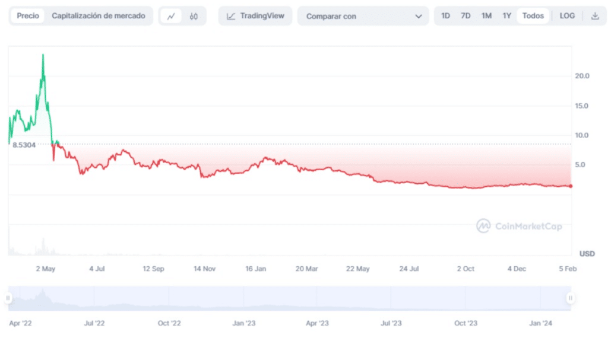
Task: Click the Jul '23 navigator label
Action: (x=391, y=323)
